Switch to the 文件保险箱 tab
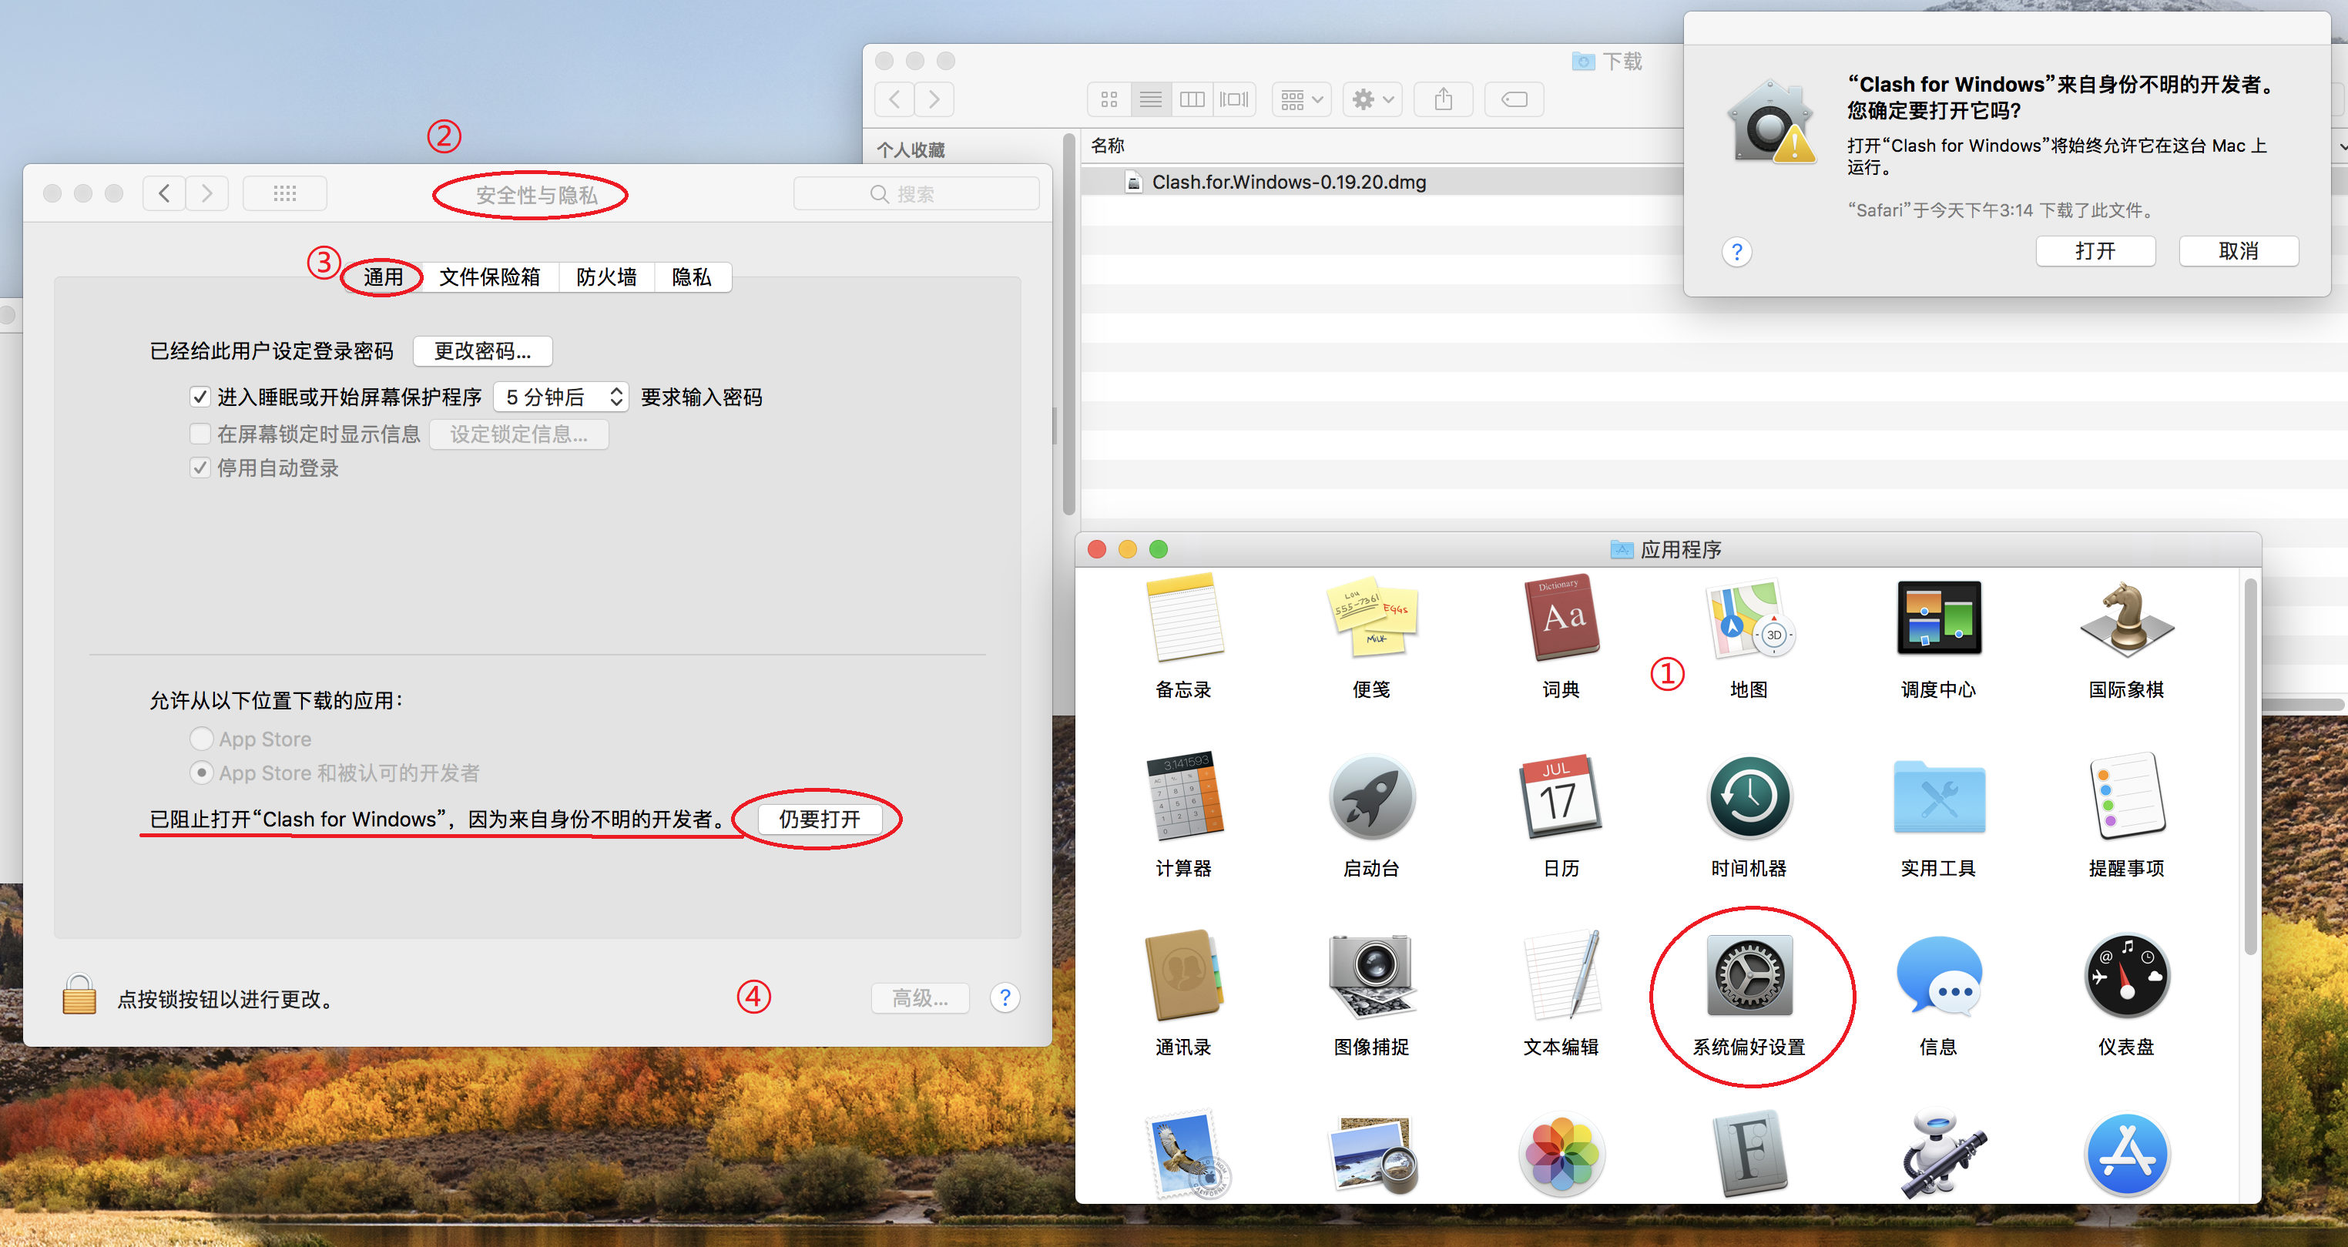Screen dimensions: 2348x1247 (491, 277)
